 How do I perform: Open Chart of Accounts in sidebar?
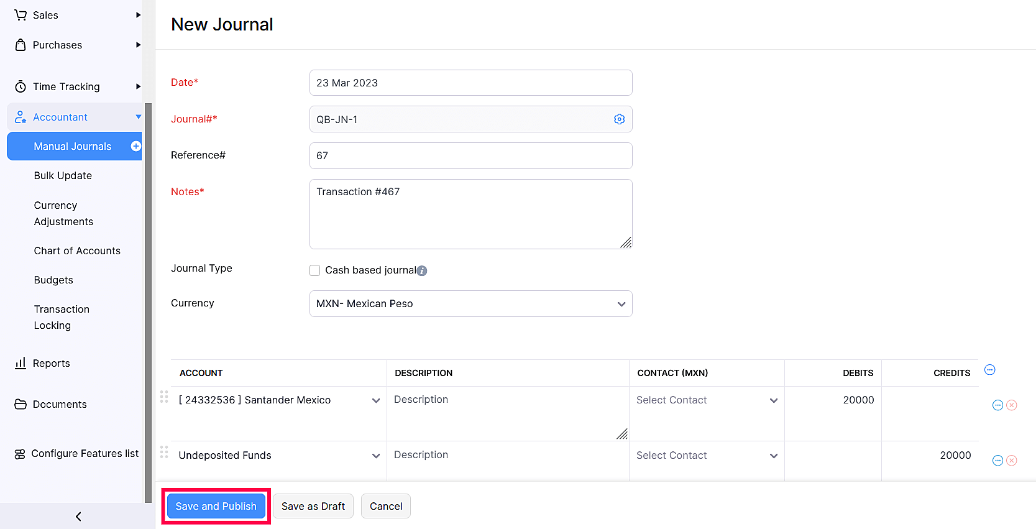click(77, 251)
